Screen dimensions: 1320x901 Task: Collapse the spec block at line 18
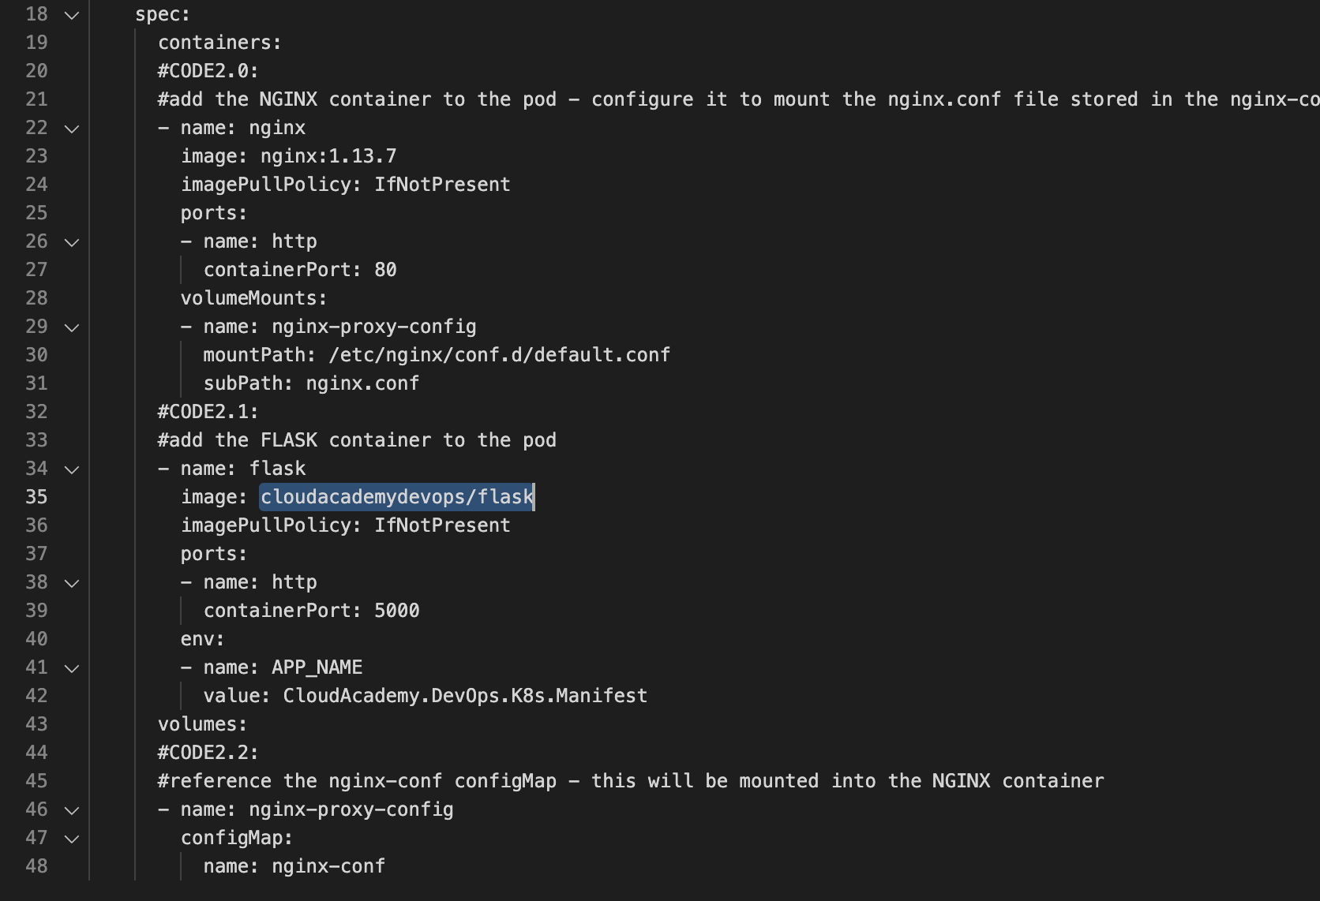[x=72, y=15]
